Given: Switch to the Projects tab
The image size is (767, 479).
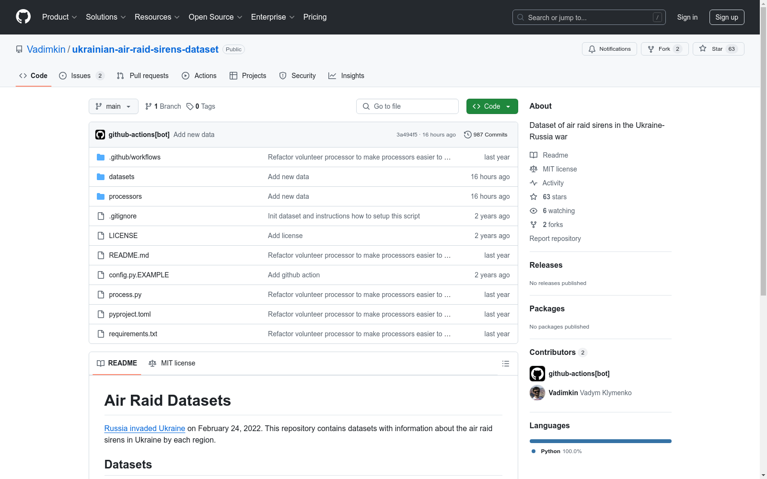Looking at the screenshot, I should (x=248, y=76).
